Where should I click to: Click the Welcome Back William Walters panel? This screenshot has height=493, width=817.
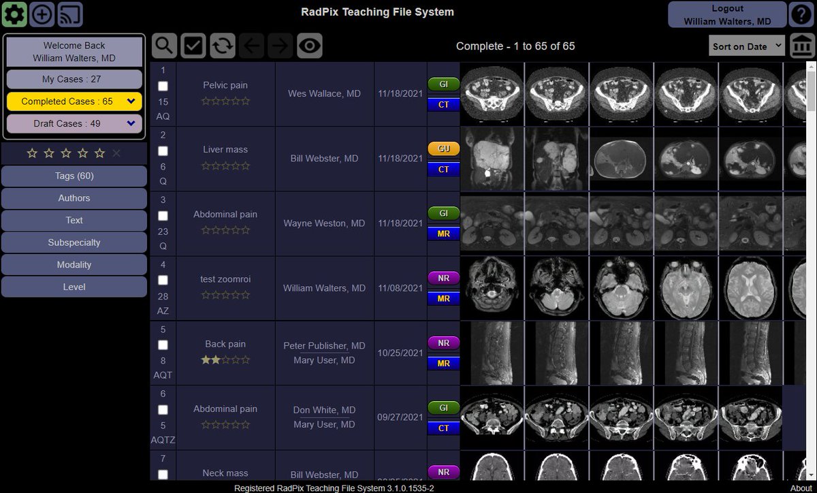click(74, 52)
